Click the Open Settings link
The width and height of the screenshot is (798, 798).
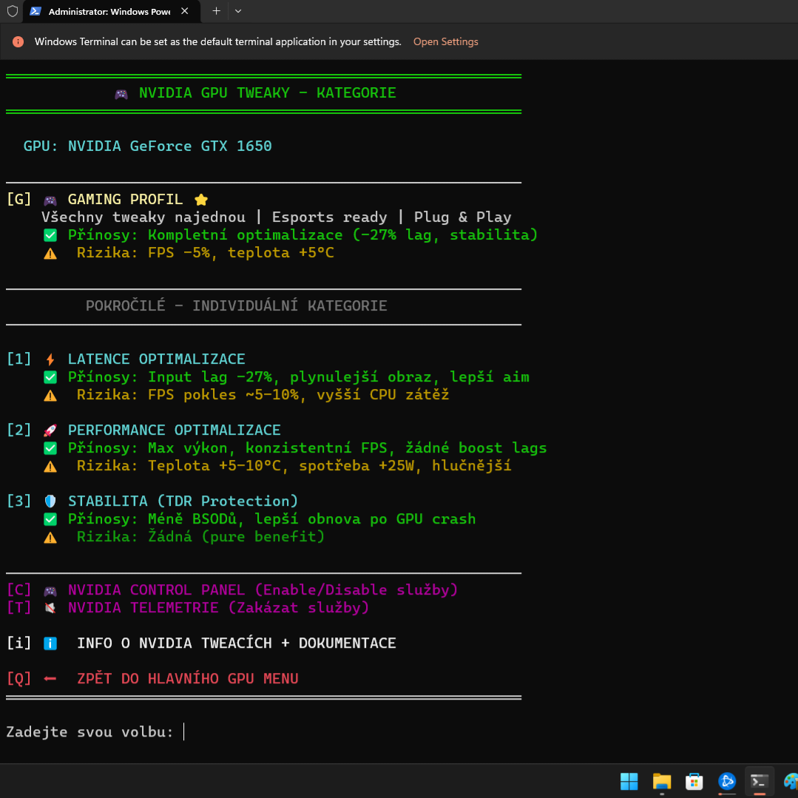click(x=445, y=42)
